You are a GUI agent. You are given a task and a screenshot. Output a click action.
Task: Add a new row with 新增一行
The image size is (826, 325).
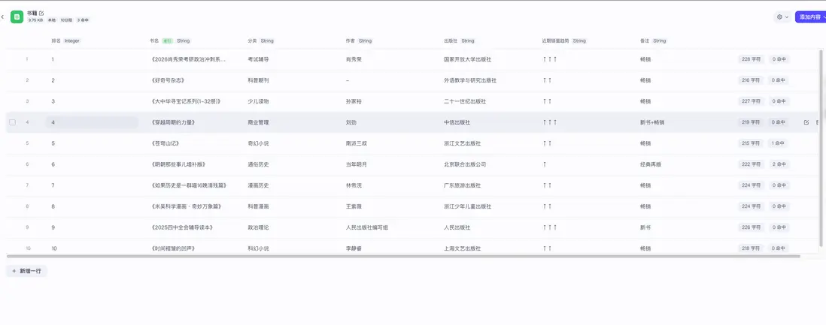point(26,271)
